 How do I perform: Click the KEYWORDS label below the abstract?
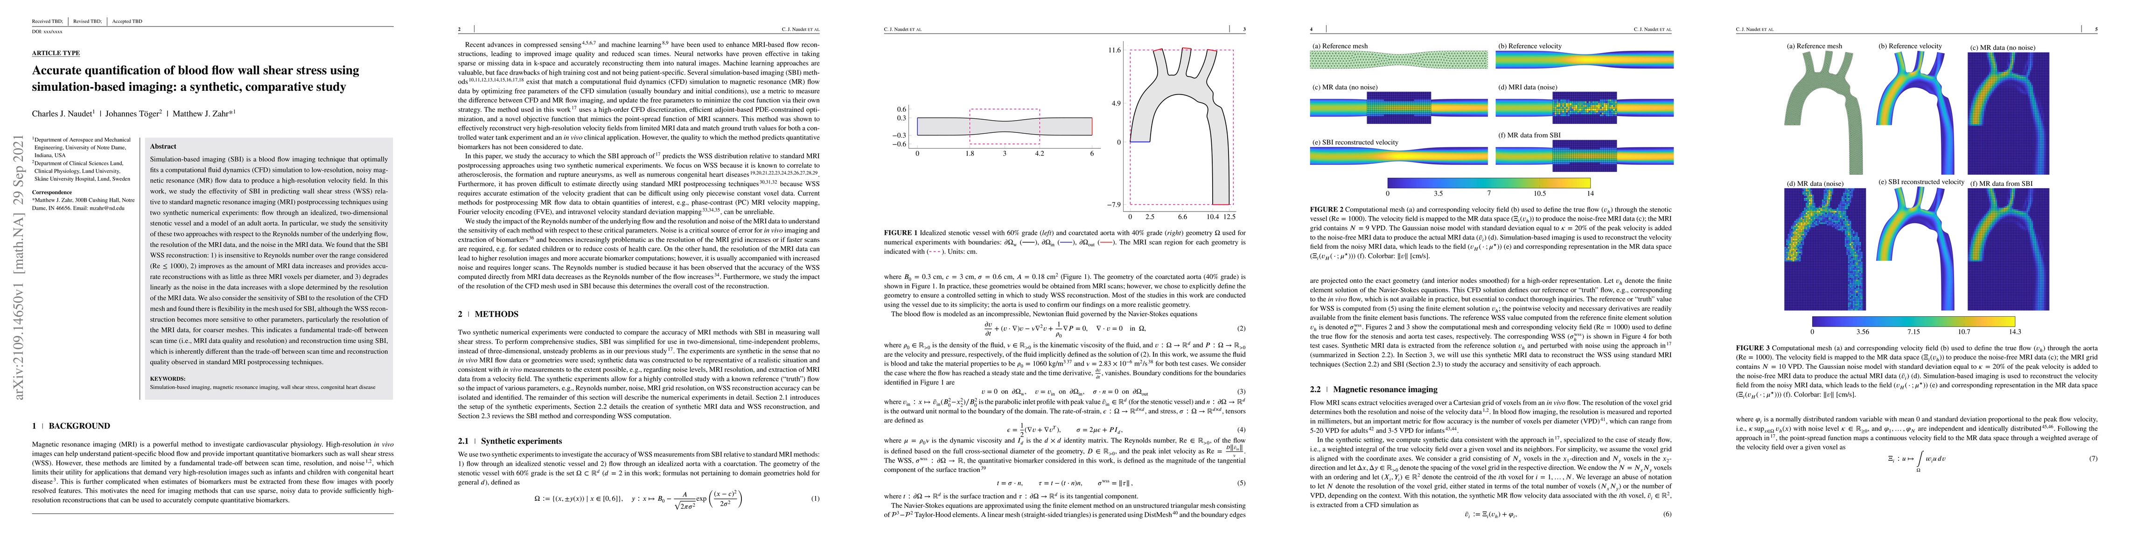pyautogui.click(x=168, y=378)
